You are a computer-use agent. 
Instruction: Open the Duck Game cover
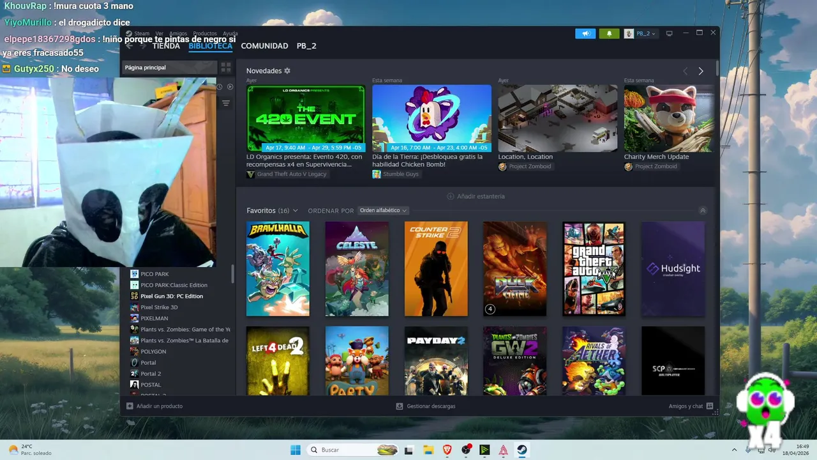tap(514, 269)
